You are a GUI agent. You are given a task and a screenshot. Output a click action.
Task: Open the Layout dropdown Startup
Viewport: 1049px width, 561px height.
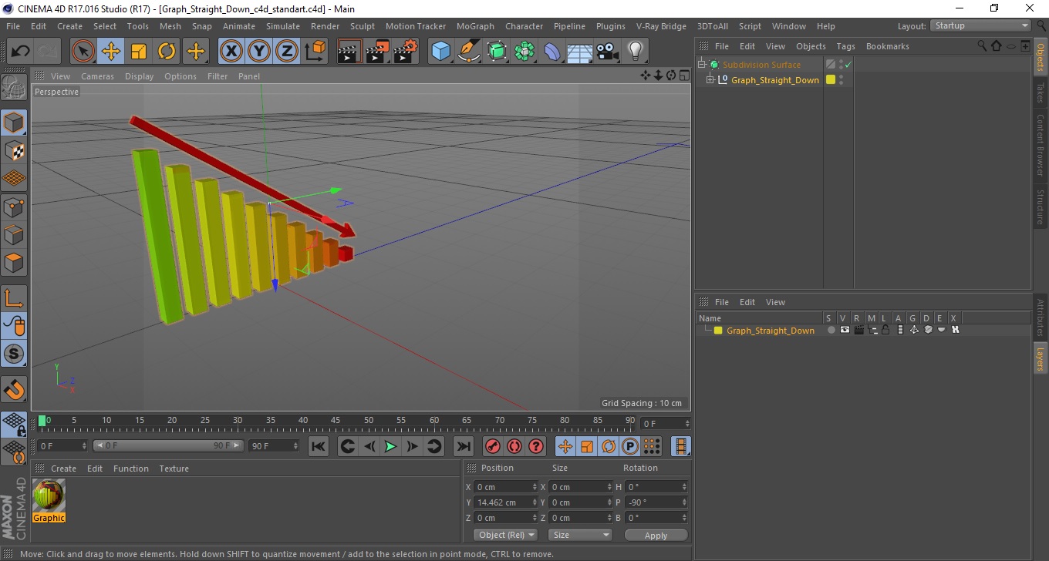(x=981, y=25)
